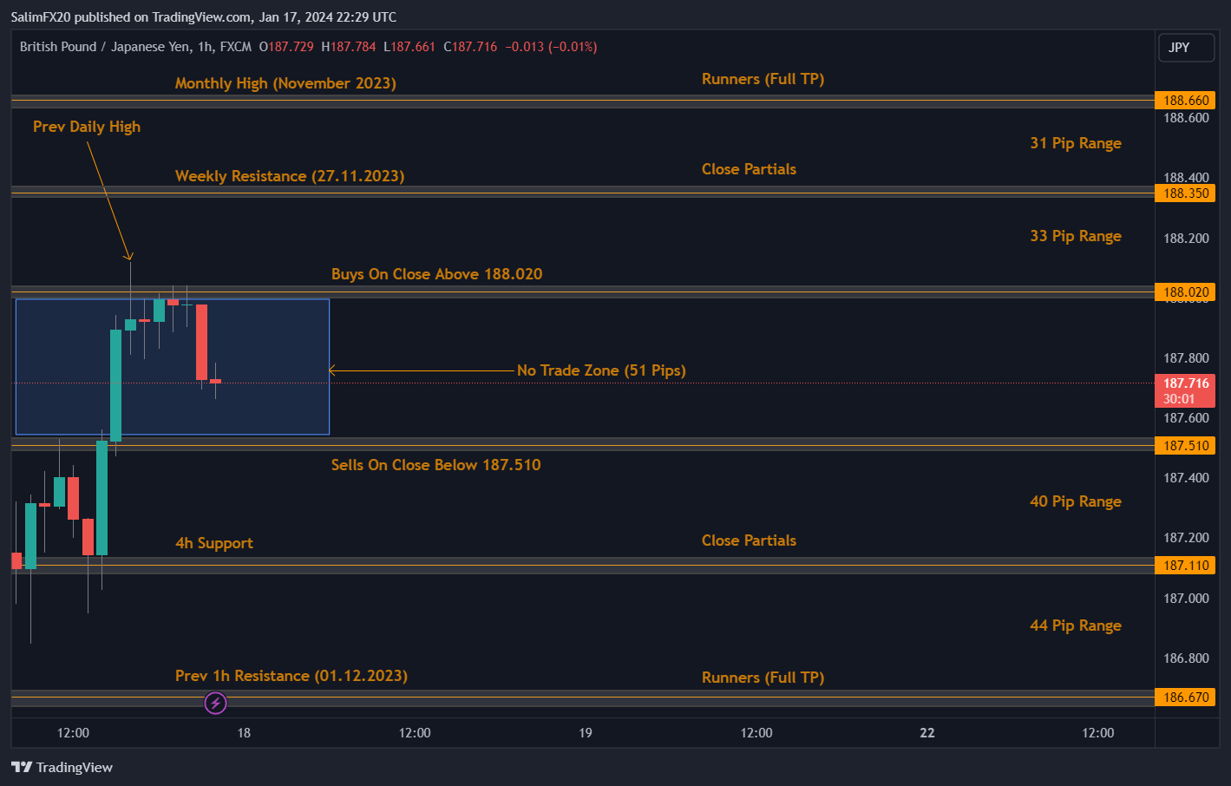Click the lightning bolt economic event icon
This screenshot has width=1231, height=786.
pos(215,703)
